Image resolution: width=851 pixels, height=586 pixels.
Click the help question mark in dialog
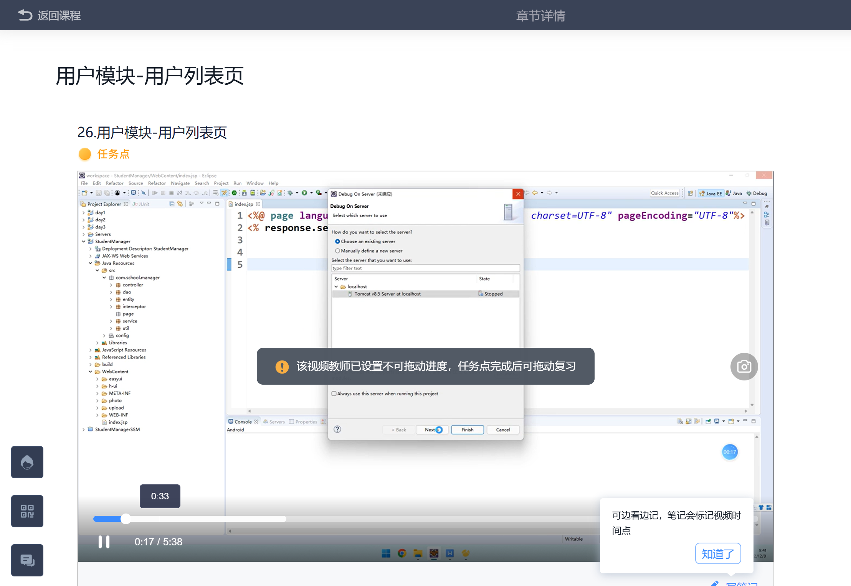tap(337, 430)
